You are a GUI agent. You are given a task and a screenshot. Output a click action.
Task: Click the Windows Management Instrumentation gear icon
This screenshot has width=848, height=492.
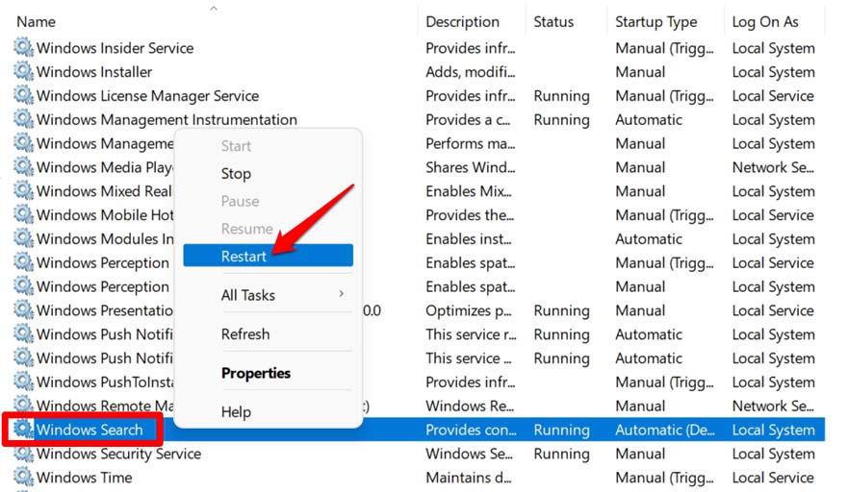click(x=23, y=120)
